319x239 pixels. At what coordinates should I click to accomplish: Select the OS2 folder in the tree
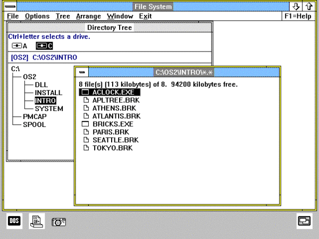[x=29, y=77]
